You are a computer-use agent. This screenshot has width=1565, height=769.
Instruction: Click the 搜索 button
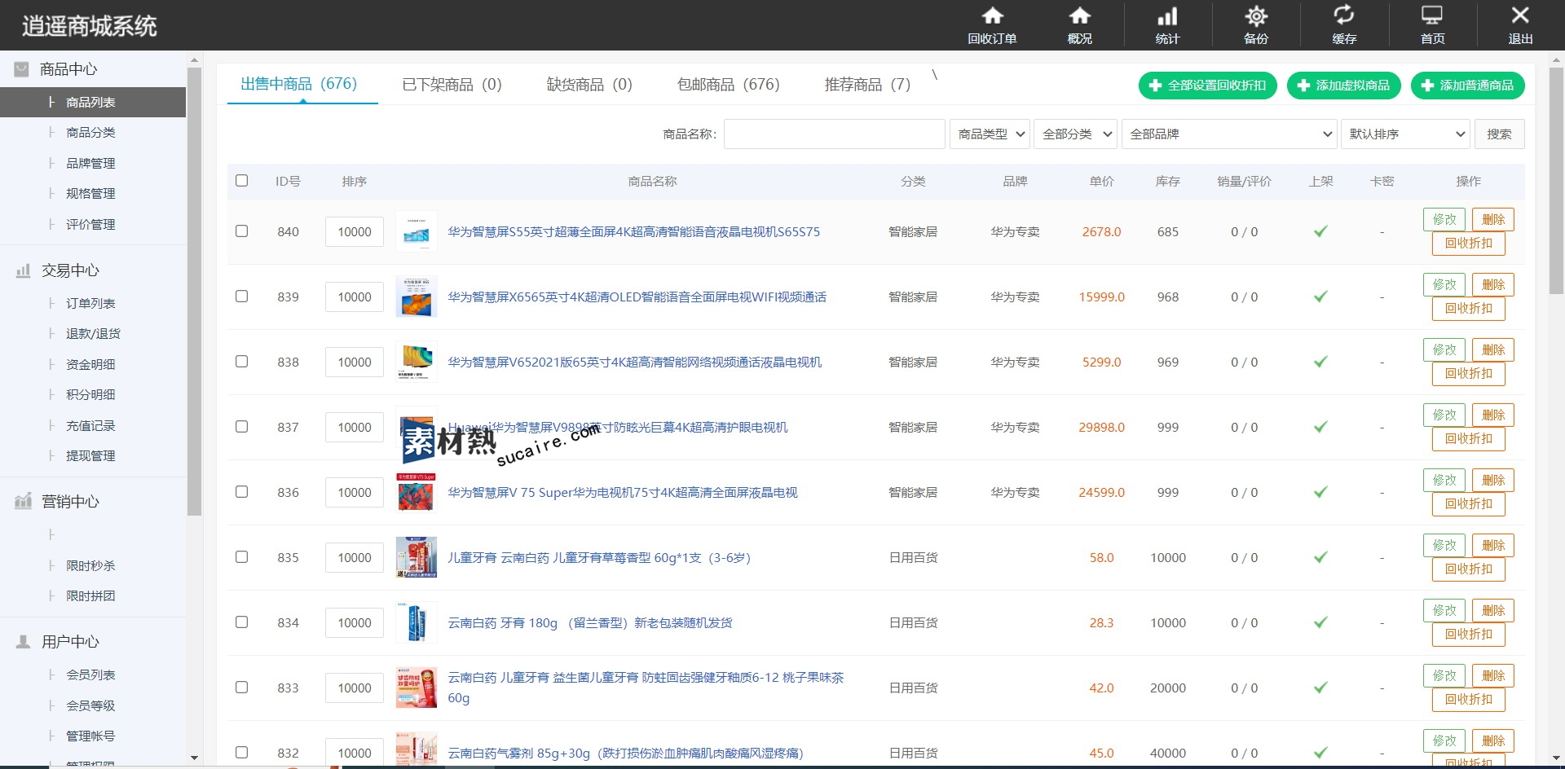pyautogui.click(x=1499, y=134)
